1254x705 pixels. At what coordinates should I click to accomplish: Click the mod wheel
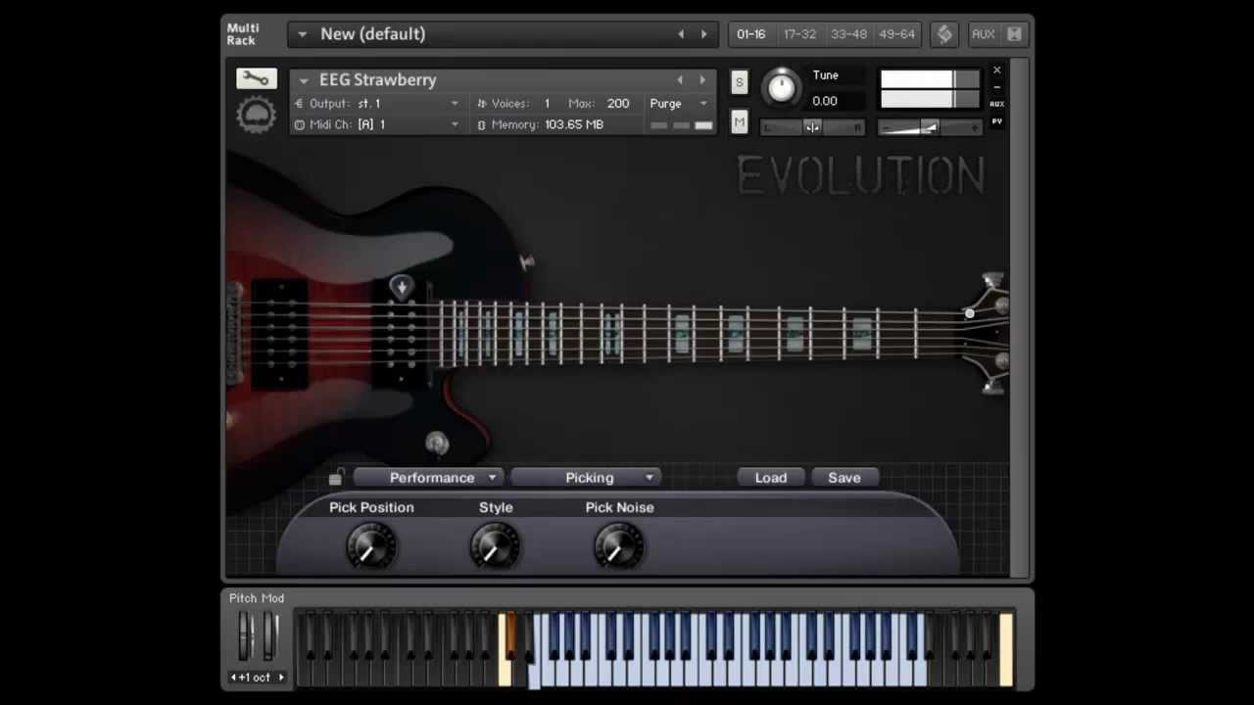pyautogui.click(x=270, y=637)
